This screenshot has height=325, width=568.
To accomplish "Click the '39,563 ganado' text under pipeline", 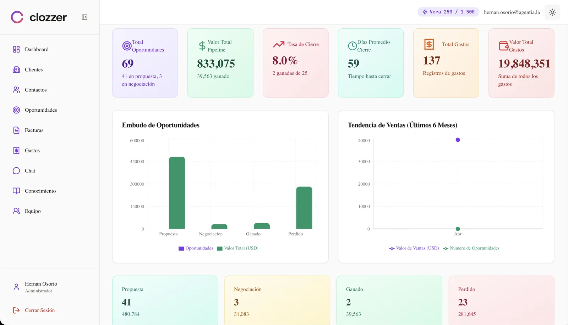I will pyautogui.click(x=213, y=76).
